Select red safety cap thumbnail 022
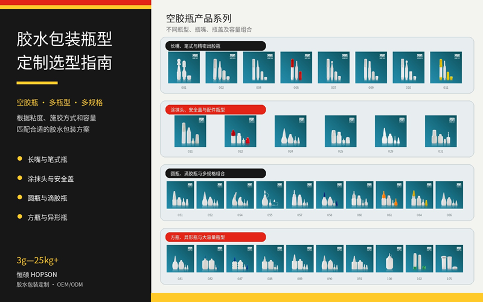This screenshot has width=483, height=302. [x=240, y=131]
